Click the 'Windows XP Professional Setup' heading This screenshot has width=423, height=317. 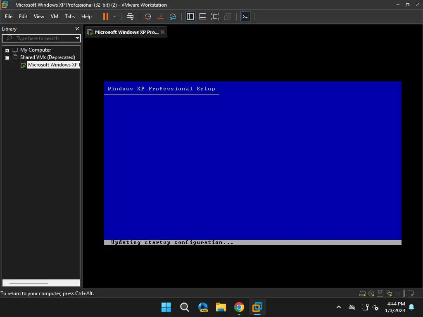click(x=162, y=89)
